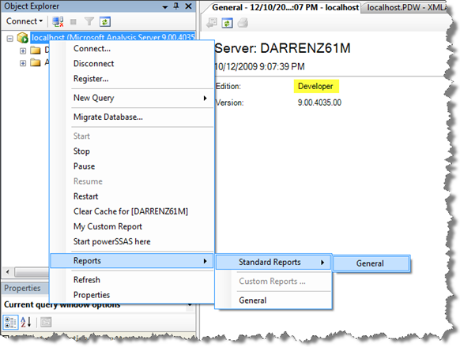Click the Property Pages icon
460x347 pixels.
point(46,322)
